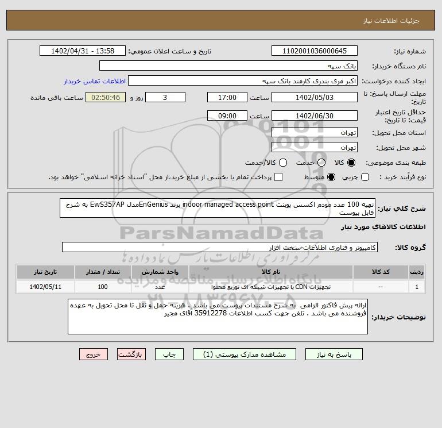Viewport: 442px width, 428px height.
Task: Click the unit cell عدد
Action: (x=160, y=287)
